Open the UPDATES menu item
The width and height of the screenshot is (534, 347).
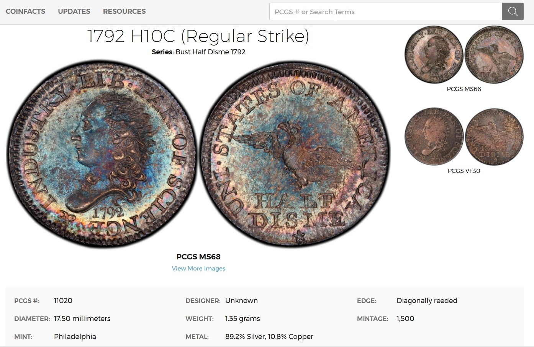(x=74, y=11)
